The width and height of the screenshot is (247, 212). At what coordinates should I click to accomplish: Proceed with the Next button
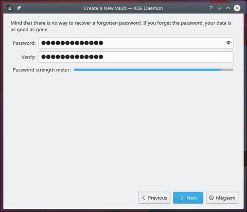(188, 198)
